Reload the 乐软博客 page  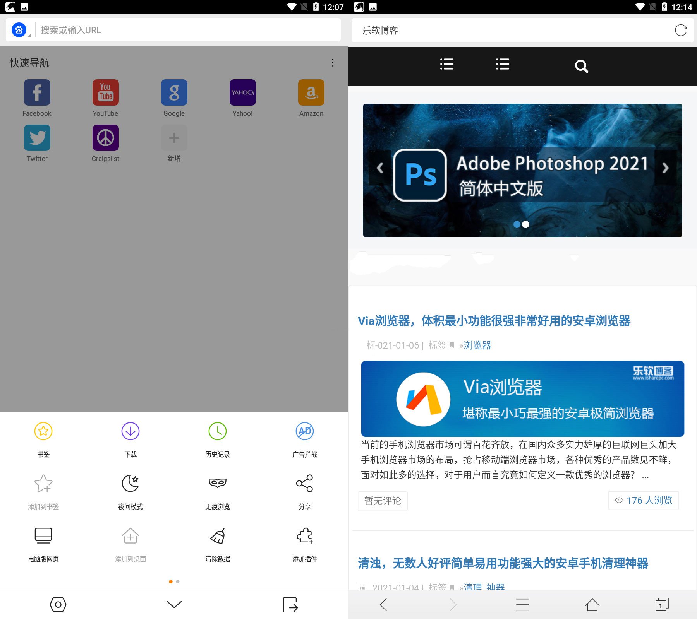(681, 30)
